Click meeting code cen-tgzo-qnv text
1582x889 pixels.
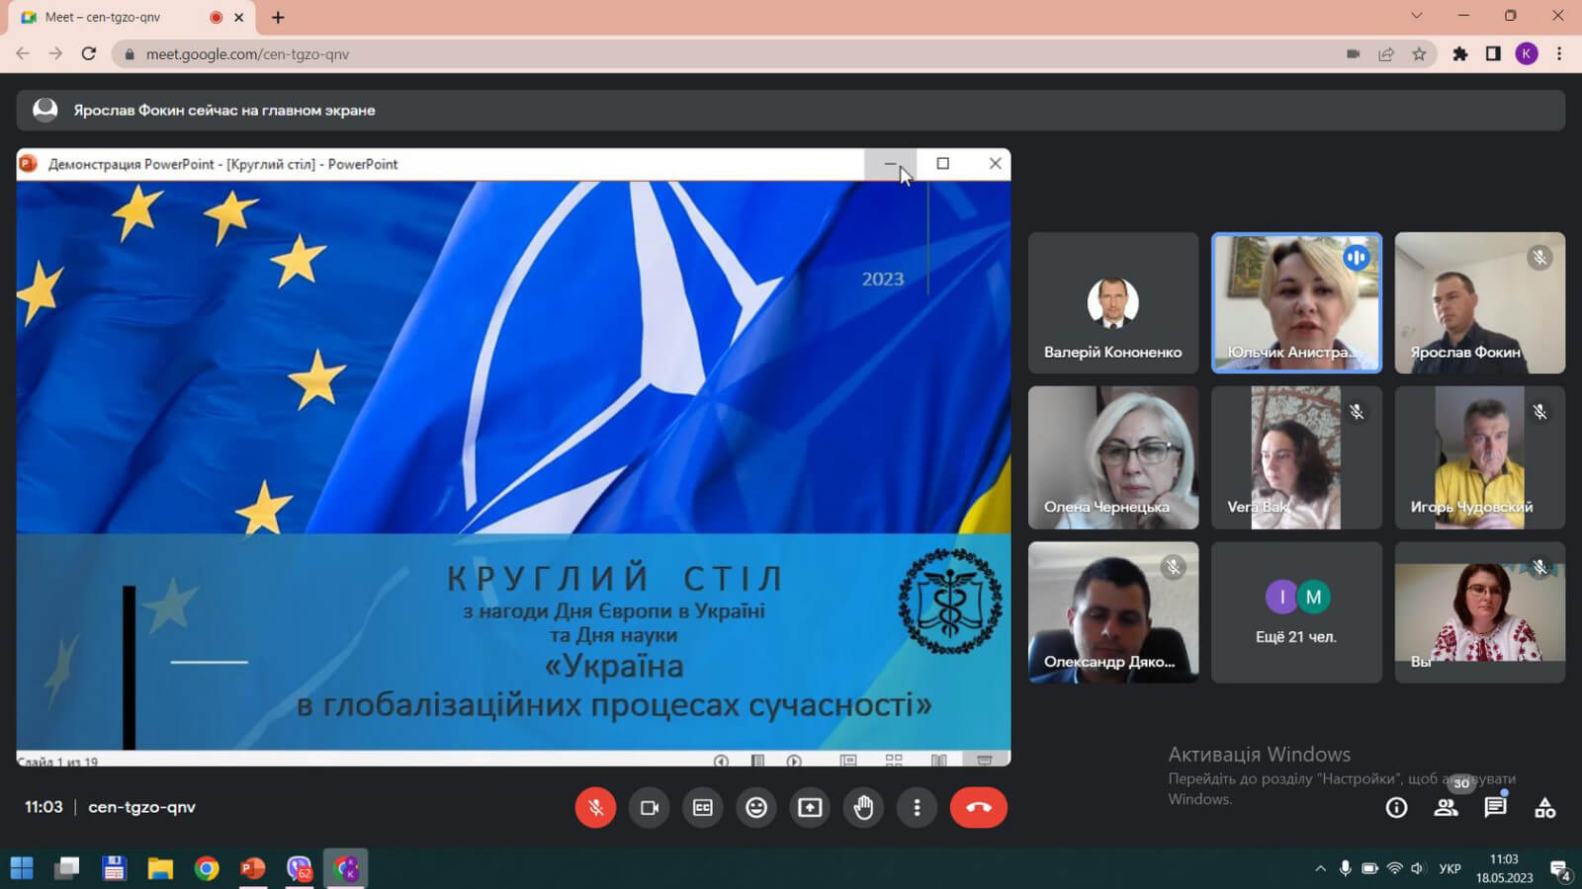141,807
